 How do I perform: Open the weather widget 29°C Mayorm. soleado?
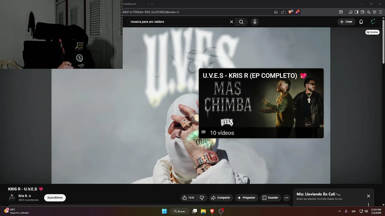[x=17, y=211]
